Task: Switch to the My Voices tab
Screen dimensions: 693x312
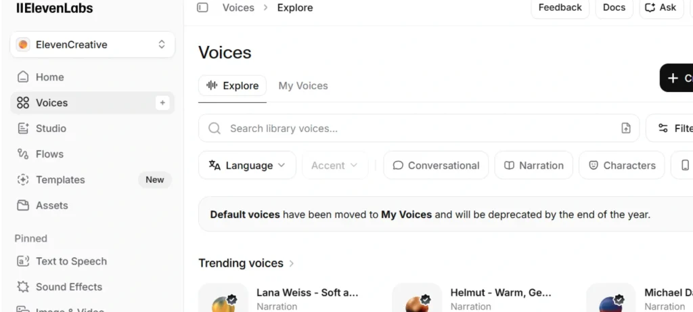Action: point(303,86)
